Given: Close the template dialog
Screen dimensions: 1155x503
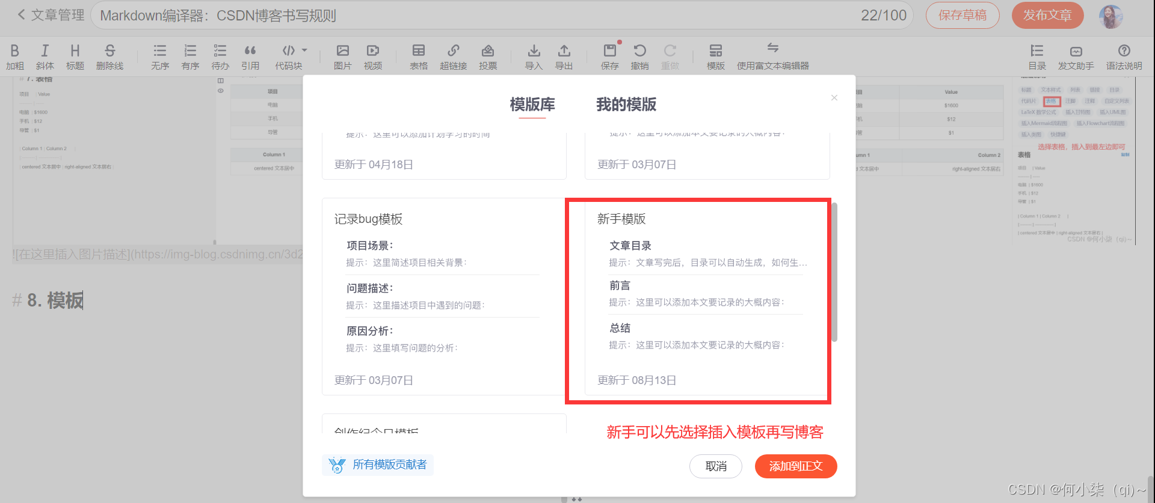Looking at the screenshot, I should [x=834, y=97].
